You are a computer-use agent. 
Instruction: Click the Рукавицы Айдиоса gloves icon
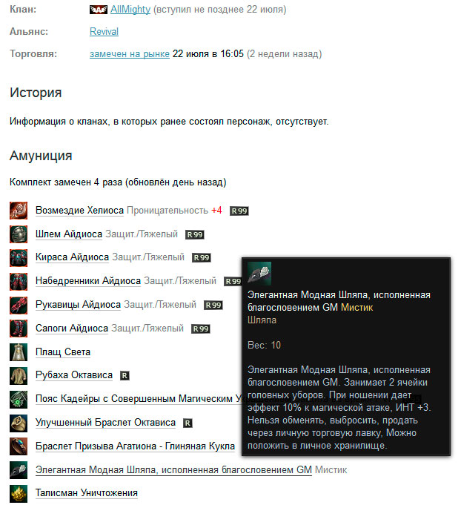tap(19, 305)
